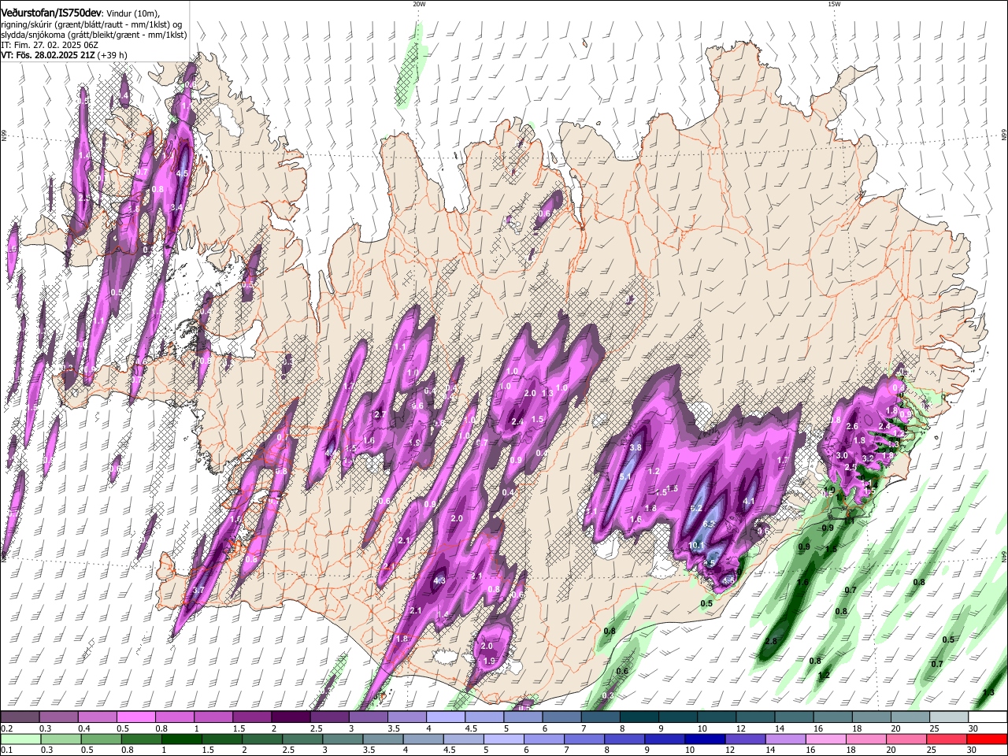Select the IT: Fim. 27. 02. 2025 06Z line
1008x756 pixels.
[x=50, y=45]
